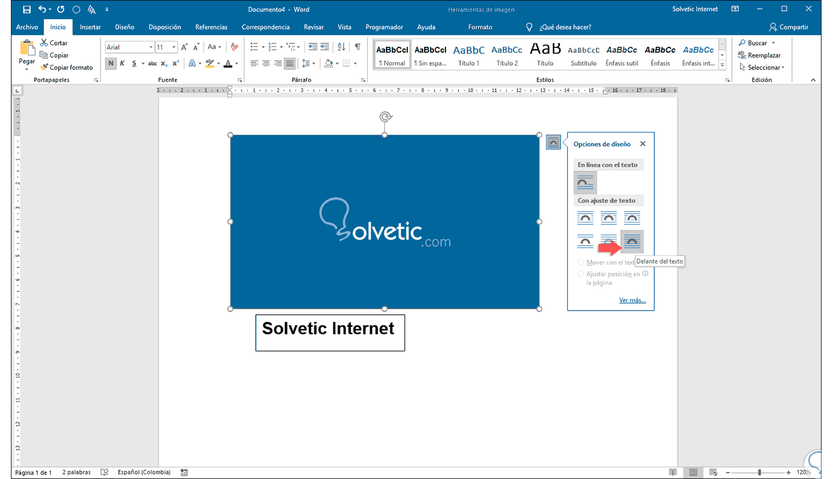
Task: Apply subscript formatting
Action: click(x=164, y=63)
